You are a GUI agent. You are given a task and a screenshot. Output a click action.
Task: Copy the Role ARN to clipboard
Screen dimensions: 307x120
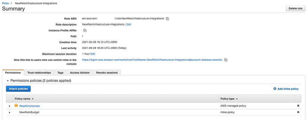[x=167, y=19]
